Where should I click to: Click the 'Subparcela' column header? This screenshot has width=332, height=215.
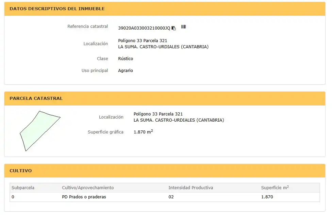click(x=23, y=188)
